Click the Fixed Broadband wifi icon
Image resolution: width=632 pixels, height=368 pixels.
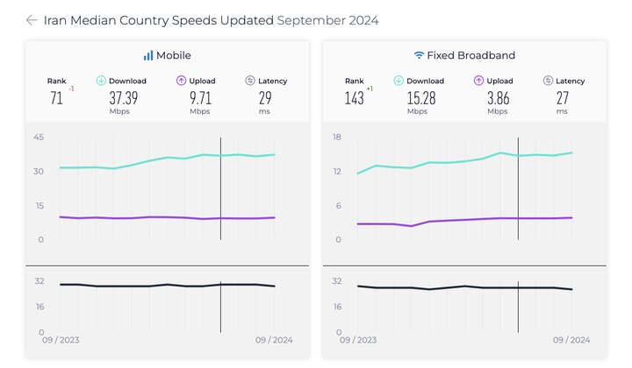tap(419, 55)
